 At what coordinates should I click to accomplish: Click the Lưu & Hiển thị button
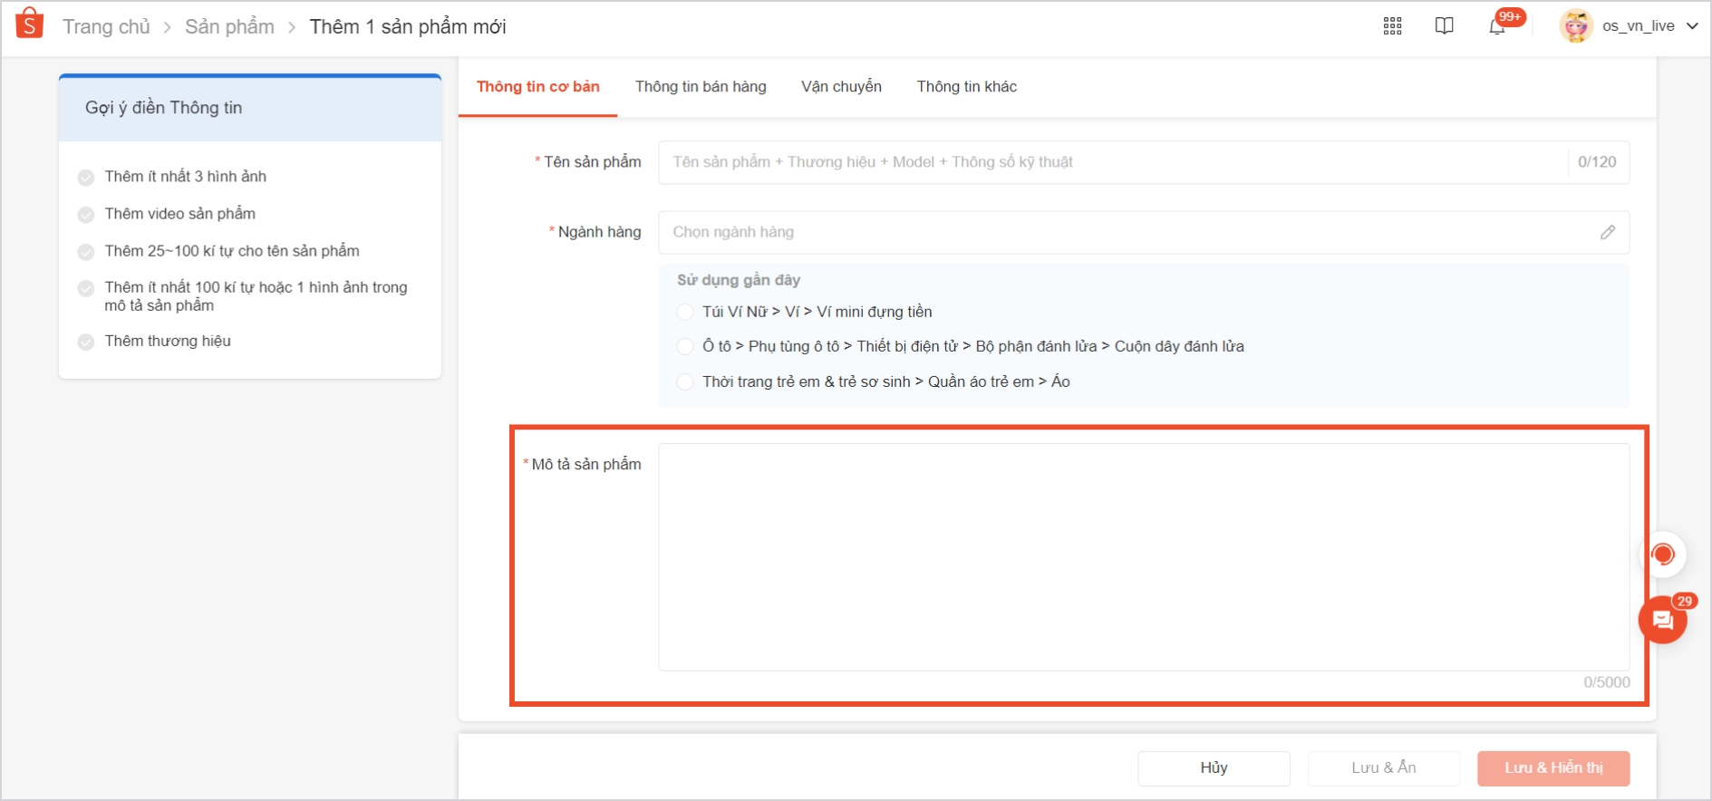[x=1553, y=768]
